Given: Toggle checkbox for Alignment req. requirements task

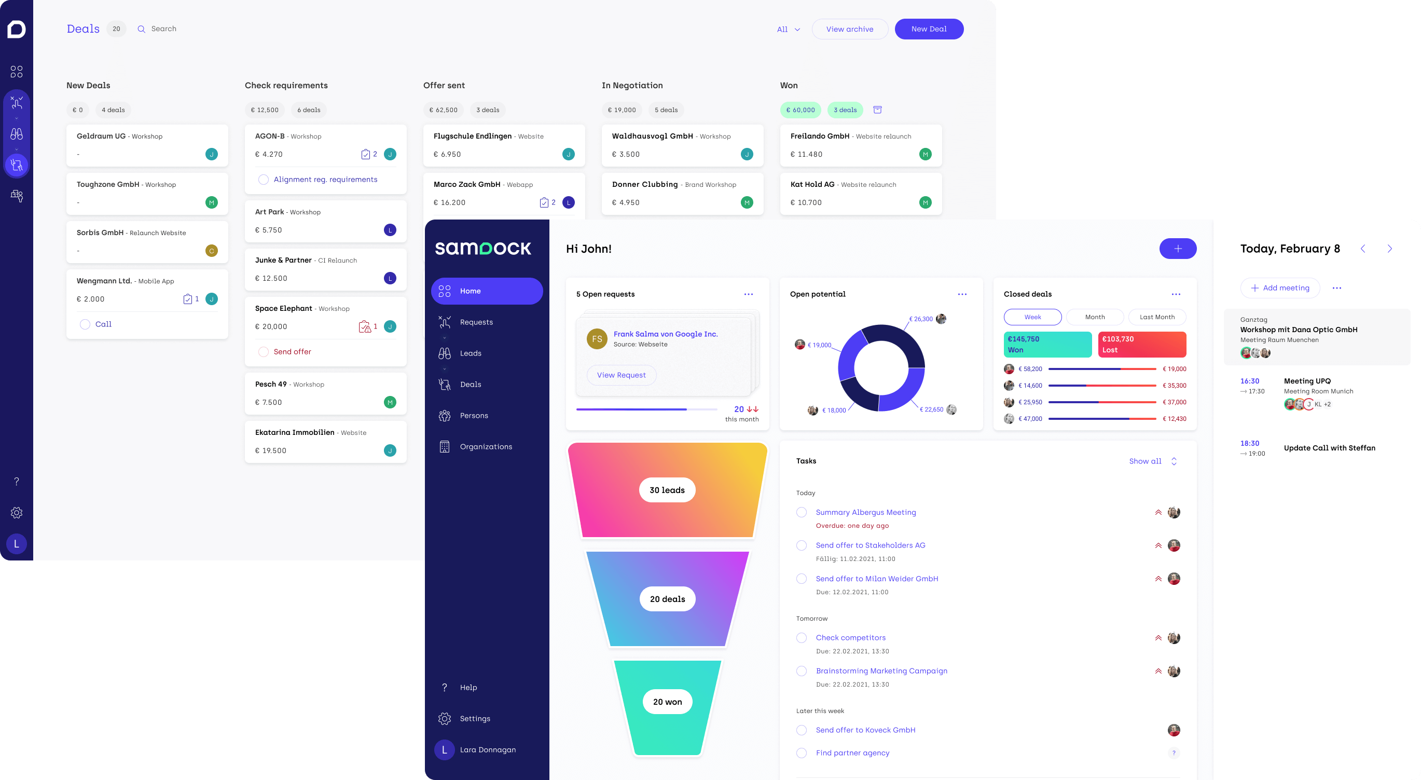Looking at the screenshot, I should (x=263, y=180).
